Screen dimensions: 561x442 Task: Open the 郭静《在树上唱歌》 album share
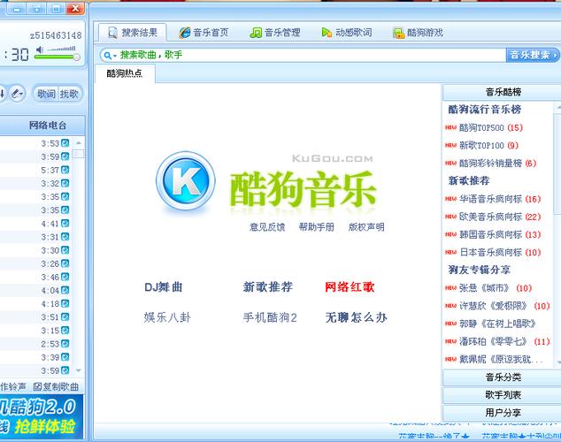coord(497,324)
